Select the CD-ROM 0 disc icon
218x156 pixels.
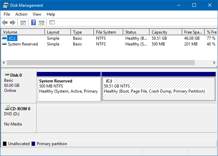click(7, 108)
